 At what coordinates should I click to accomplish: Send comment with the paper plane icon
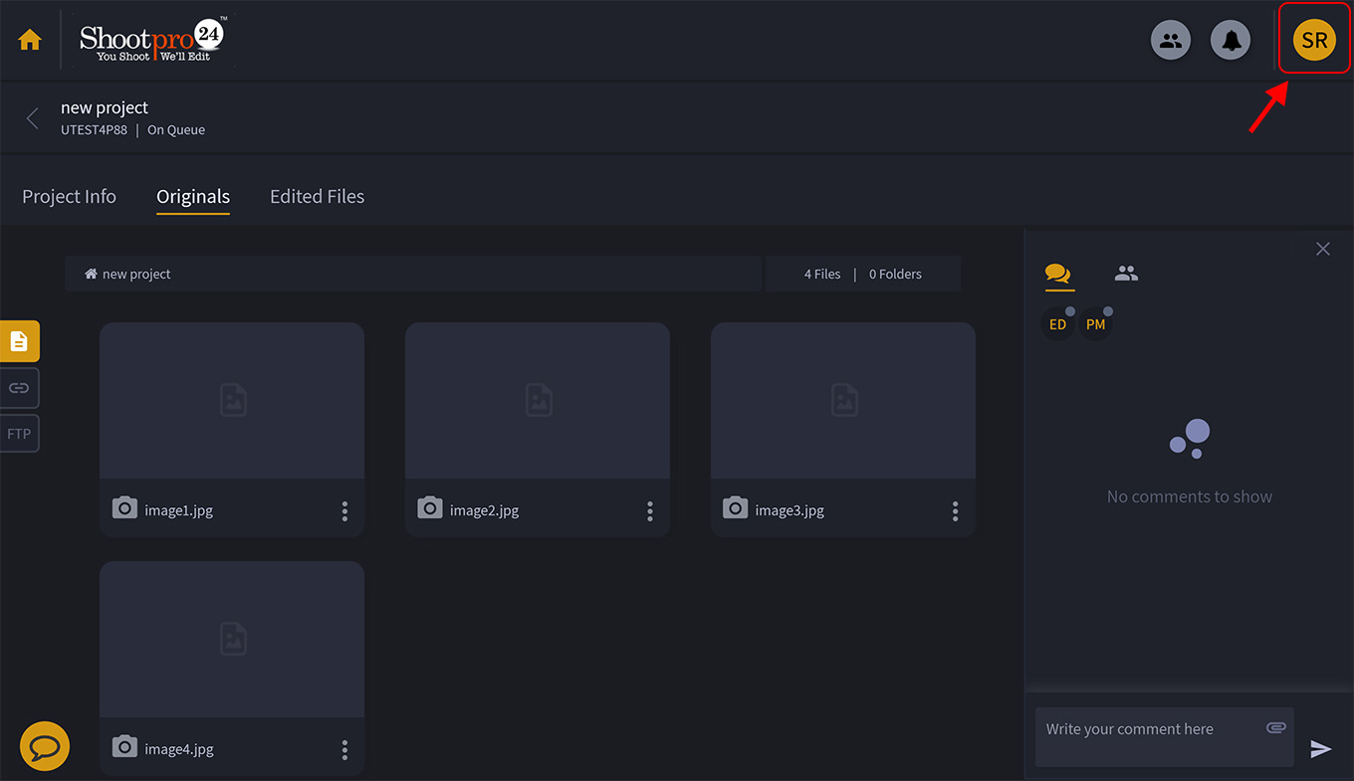(x=1321, y=749)
